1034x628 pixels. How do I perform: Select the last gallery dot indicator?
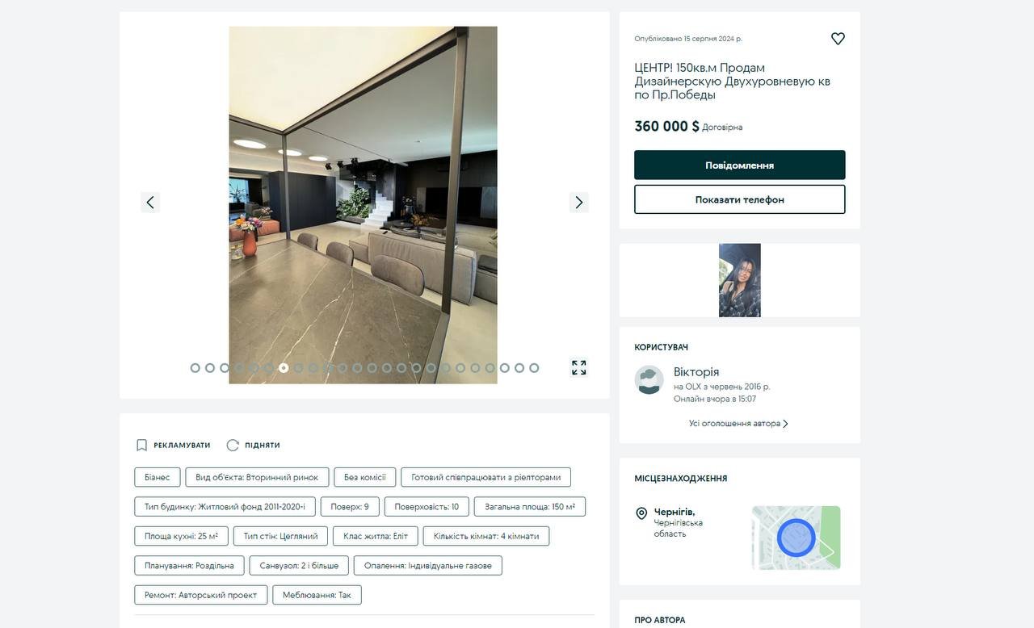coord(534,368)
